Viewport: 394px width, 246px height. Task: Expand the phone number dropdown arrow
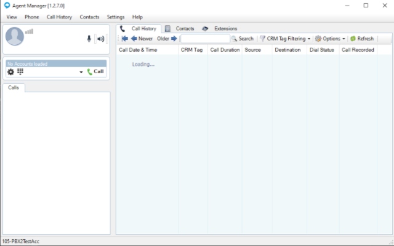(81, 73)
